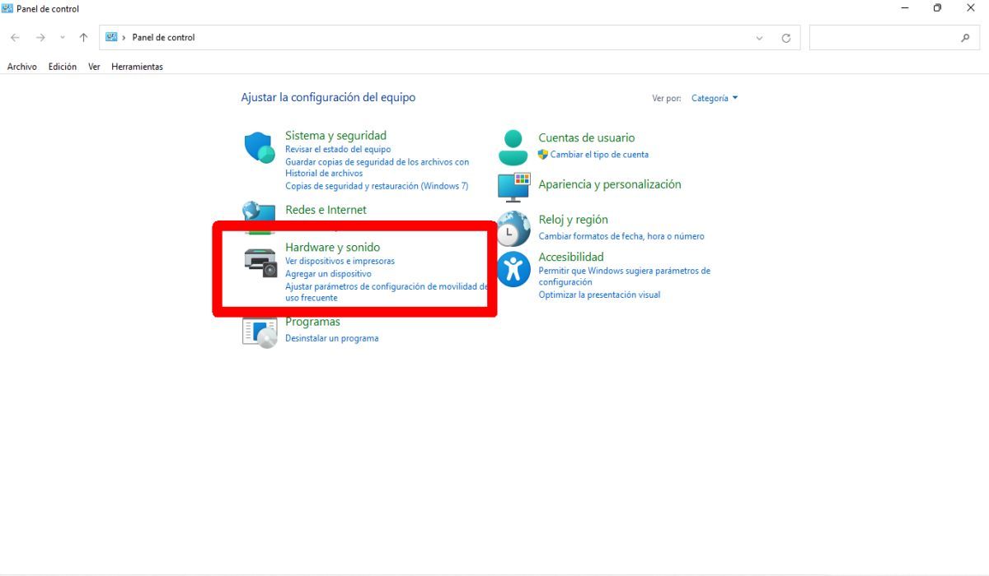Click Ver dispositivos e impresoras

point(340,261)
